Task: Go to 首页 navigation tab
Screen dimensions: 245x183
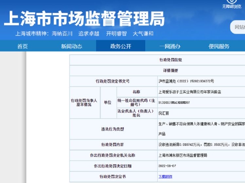Action: (x=23, y=46)
